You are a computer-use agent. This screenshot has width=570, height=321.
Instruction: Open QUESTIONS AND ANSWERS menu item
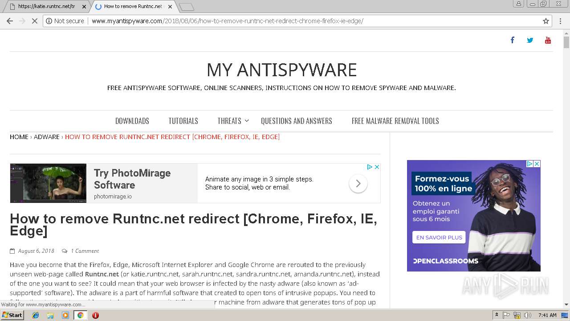[x=297, y=121]
